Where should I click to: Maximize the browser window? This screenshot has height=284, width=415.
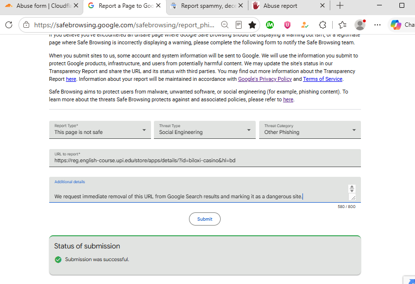402,5
